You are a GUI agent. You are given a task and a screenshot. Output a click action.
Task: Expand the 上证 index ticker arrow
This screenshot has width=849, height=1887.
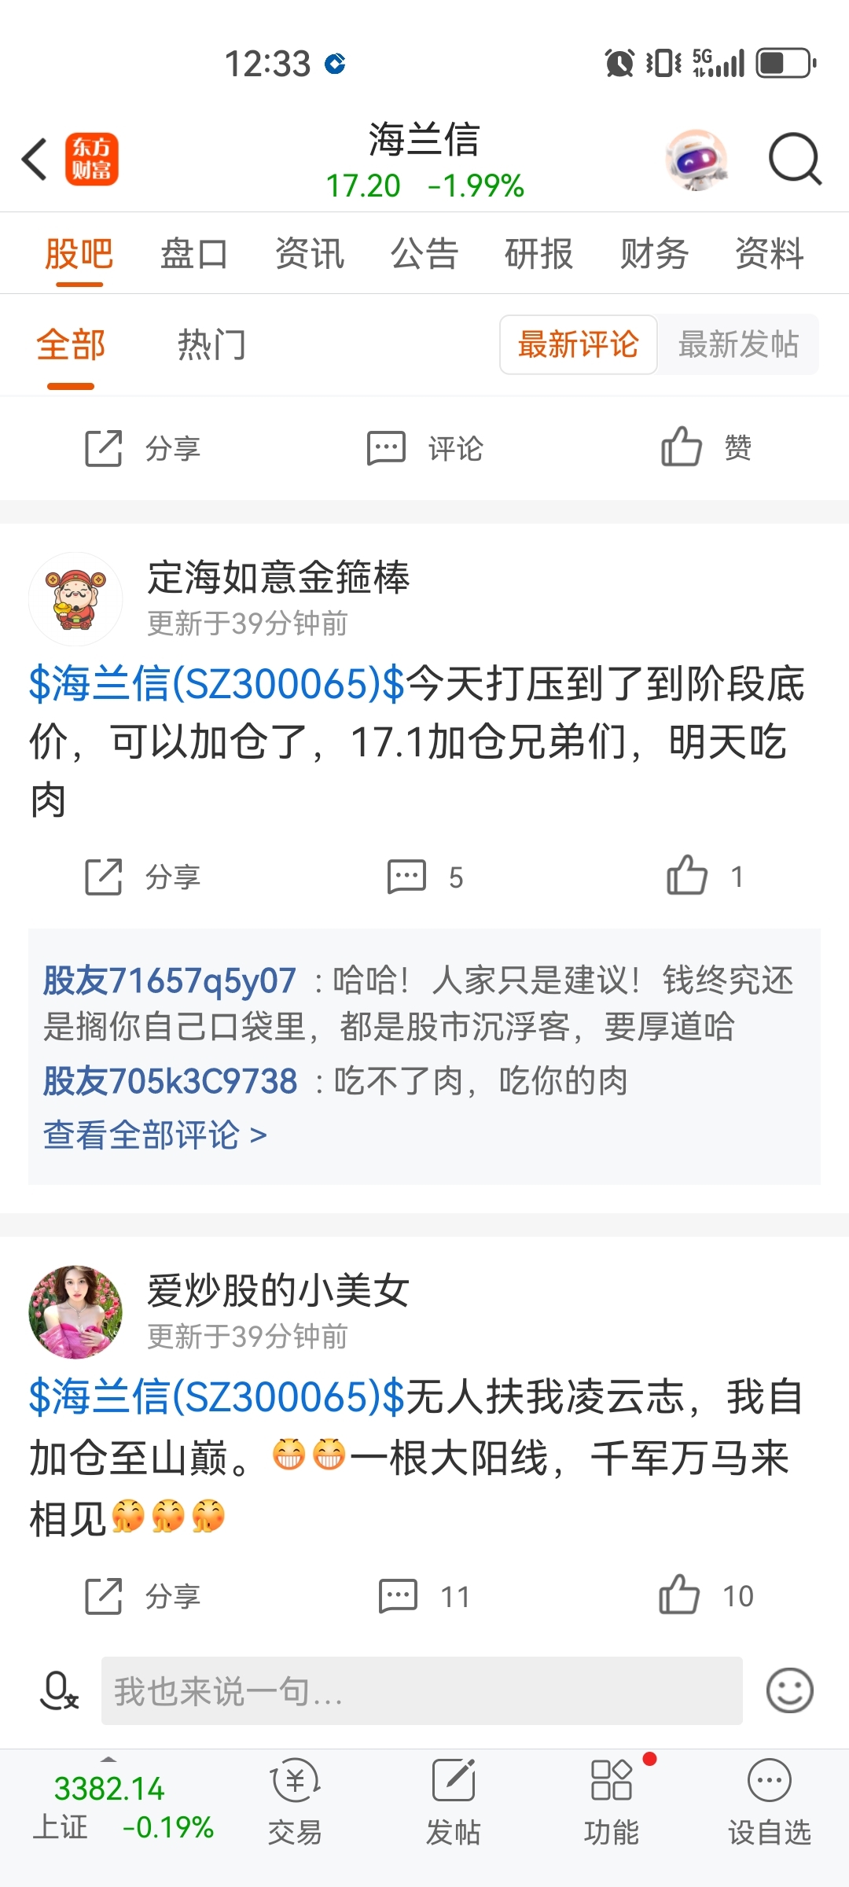[x=108, y=1759]
